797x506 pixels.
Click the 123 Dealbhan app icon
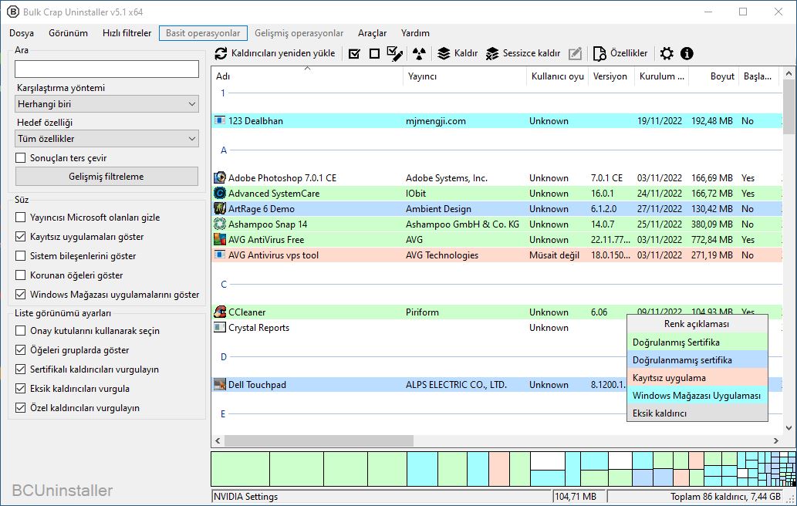pos(220,121)
